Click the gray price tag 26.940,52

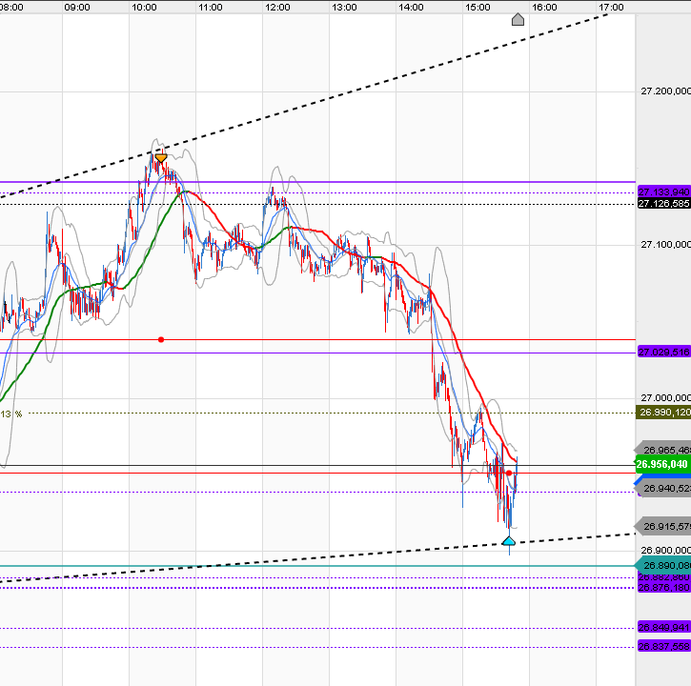click(x=662, y=488)
